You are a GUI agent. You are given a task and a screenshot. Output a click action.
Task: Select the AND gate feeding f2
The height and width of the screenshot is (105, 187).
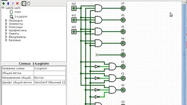point(112,66)
